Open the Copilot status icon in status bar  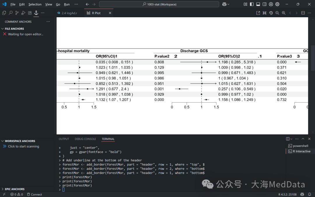[302, 194]
